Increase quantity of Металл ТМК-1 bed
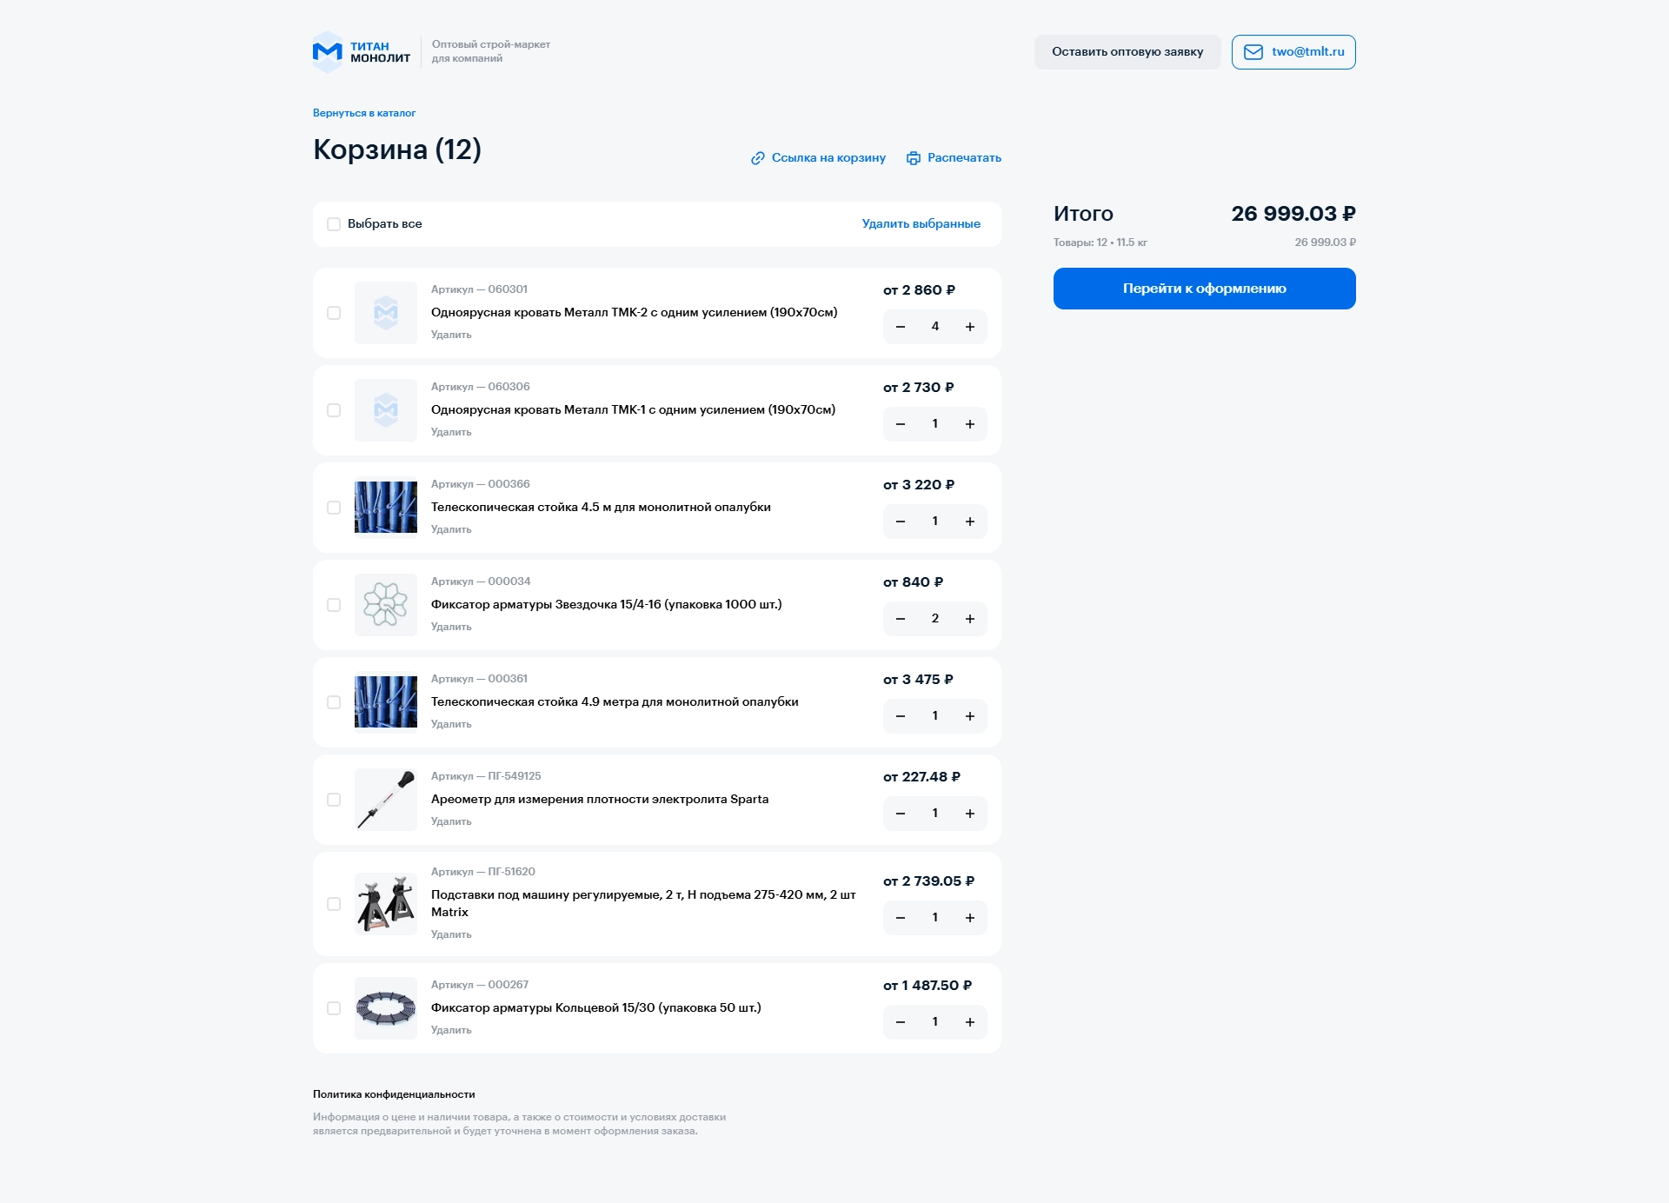The height and width of the screenshot is (1203, 1669). click(x=970, y=424)
